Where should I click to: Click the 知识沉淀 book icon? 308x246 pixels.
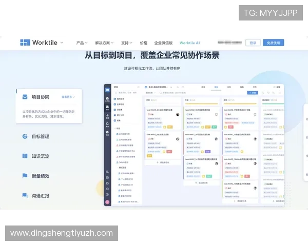point(25,156)
